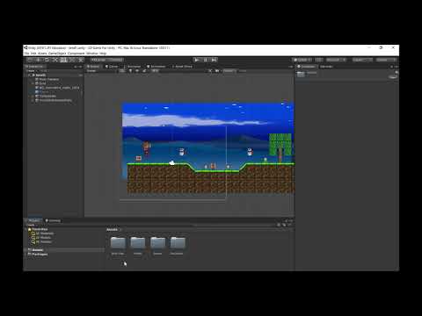Switch to the Services tab
The image size is (422, 316).
(326, 67)
